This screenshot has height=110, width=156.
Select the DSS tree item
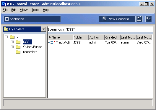tap(27, 42)
